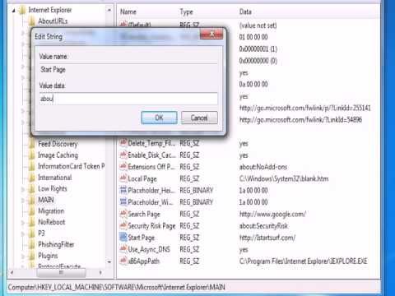
Task: Select the Low Rights folder icon
Action: click(32, 189)
